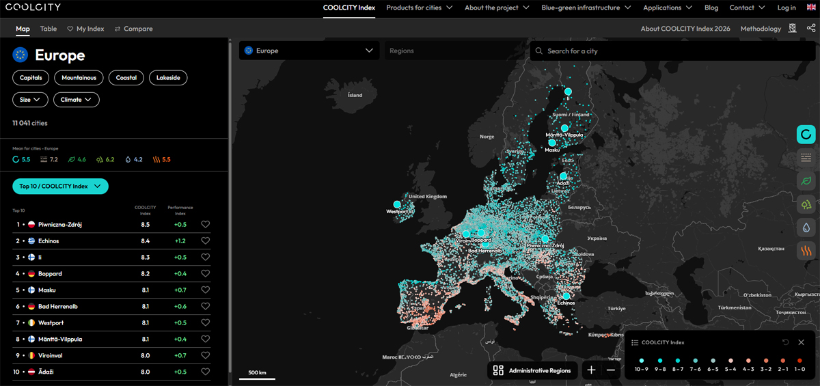Select the orange heat waves layer icon

[x=806, y=251]
